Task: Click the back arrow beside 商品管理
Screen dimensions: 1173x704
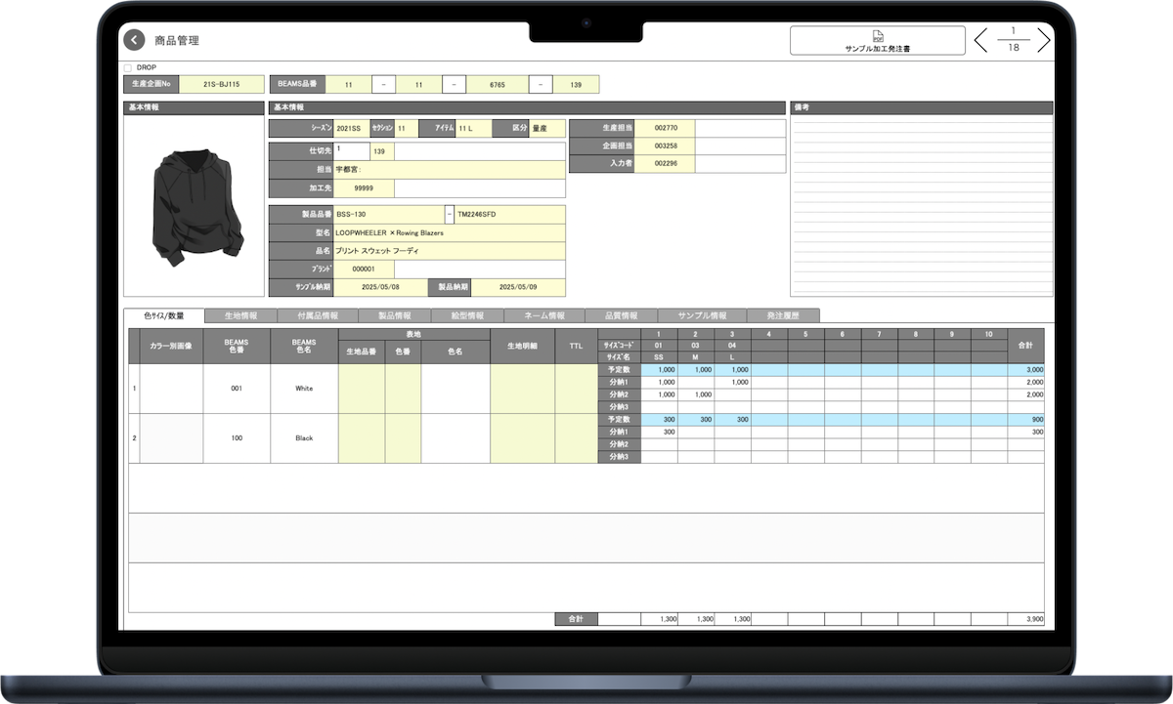Action: pyautogui.click(x=134, y=40)
